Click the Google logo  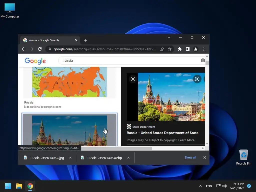click(35, 61)
